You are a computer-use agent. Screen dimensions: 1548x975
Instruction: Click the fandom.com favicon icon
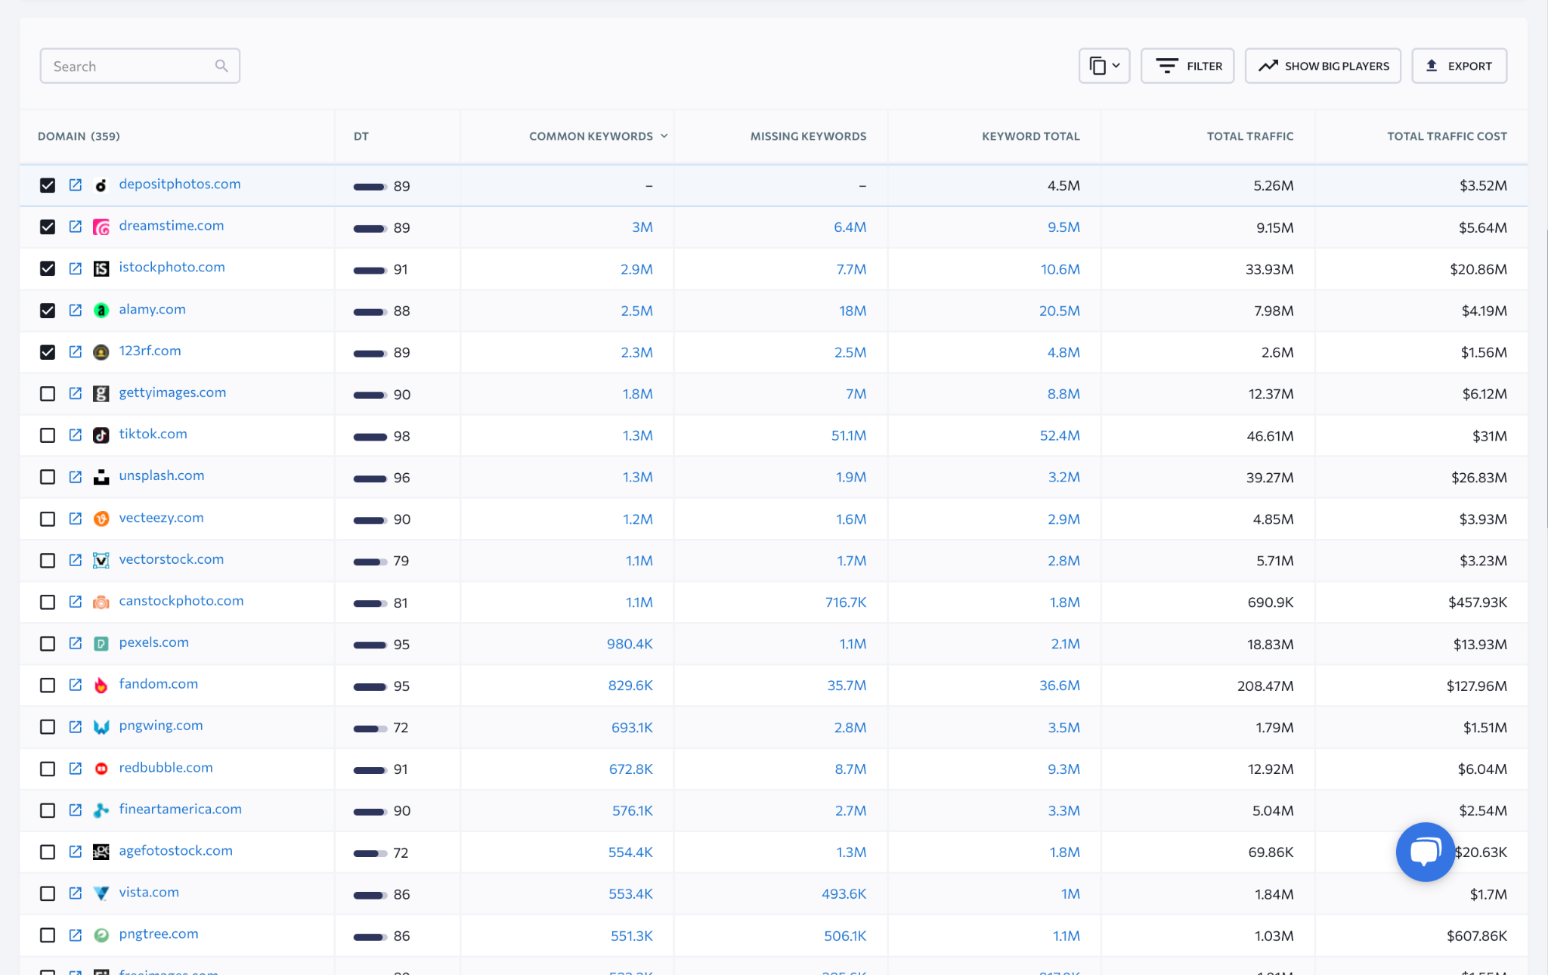tap(100, 684)
